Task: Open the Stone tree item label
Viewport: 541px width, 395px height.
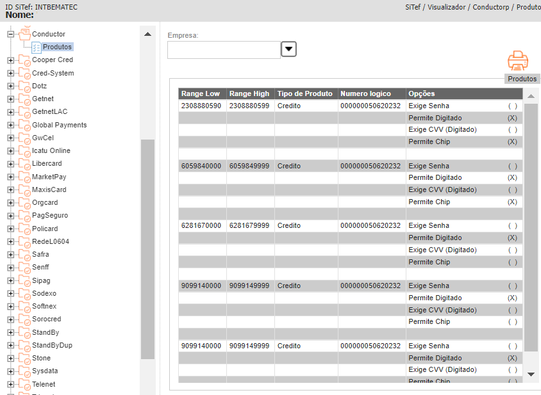Action: point(41,358)
